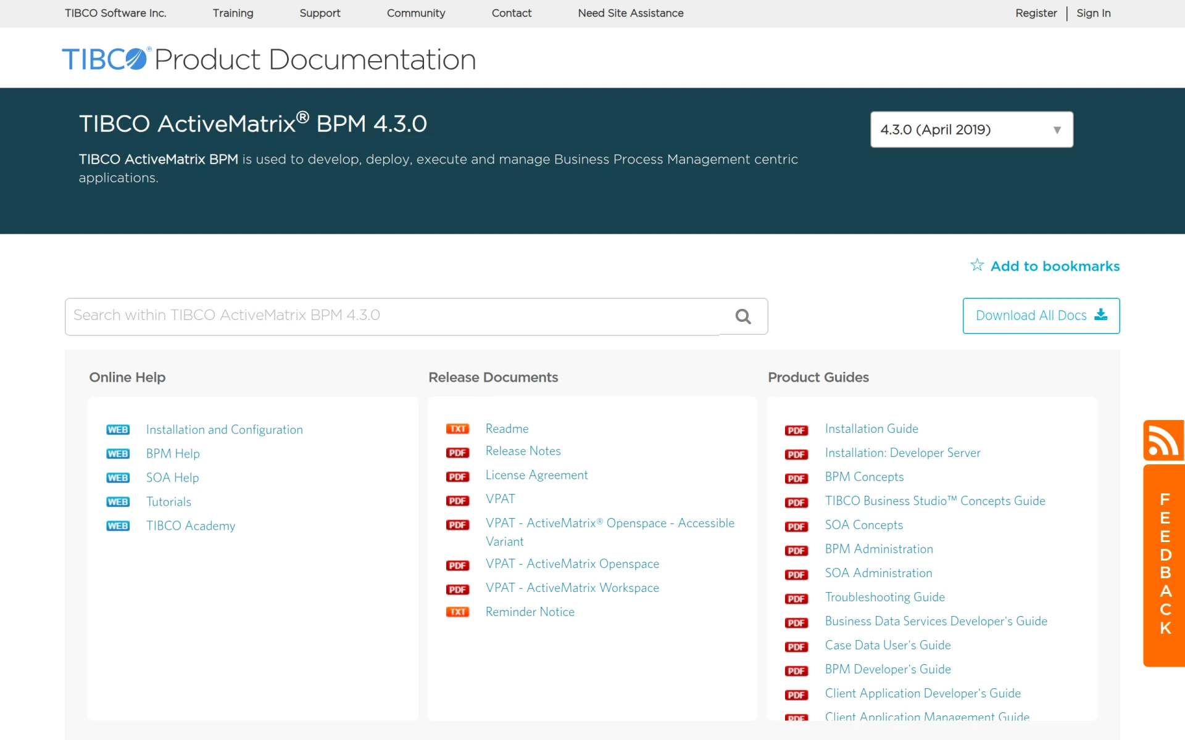Open Client Application Developer's Guide
Screen dimensions: 1185x740
(923, 693)
